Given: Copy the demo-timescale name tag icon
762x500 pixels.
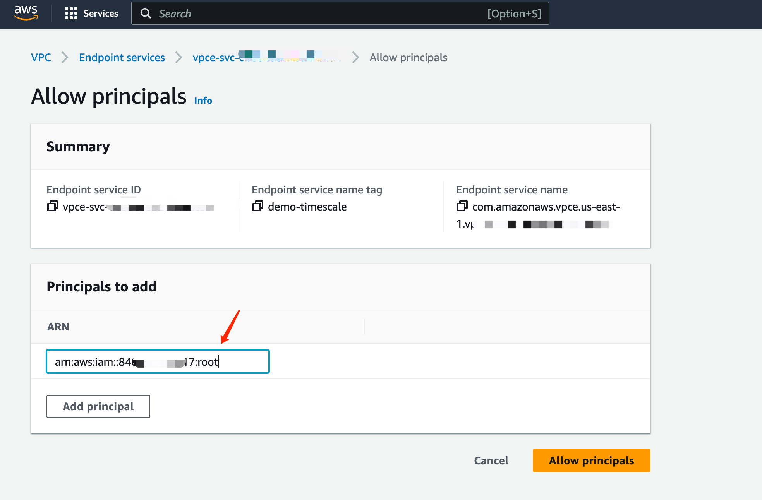Looking at the screenshot, I should click(x=257, y=206).
